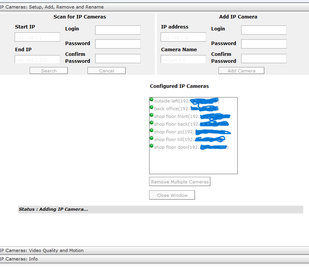
Task: Click green status icon for back office camera
Action: 151,107
